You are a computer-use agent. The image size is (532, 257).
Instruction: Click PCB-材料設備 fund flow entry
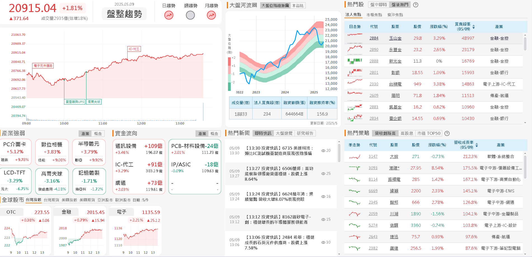point(195,149)
